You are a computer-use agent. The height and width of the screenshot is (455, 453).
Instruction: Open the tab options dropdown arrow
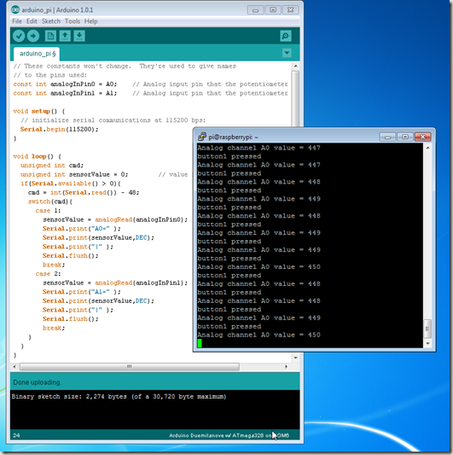click(x=287, y=53)
